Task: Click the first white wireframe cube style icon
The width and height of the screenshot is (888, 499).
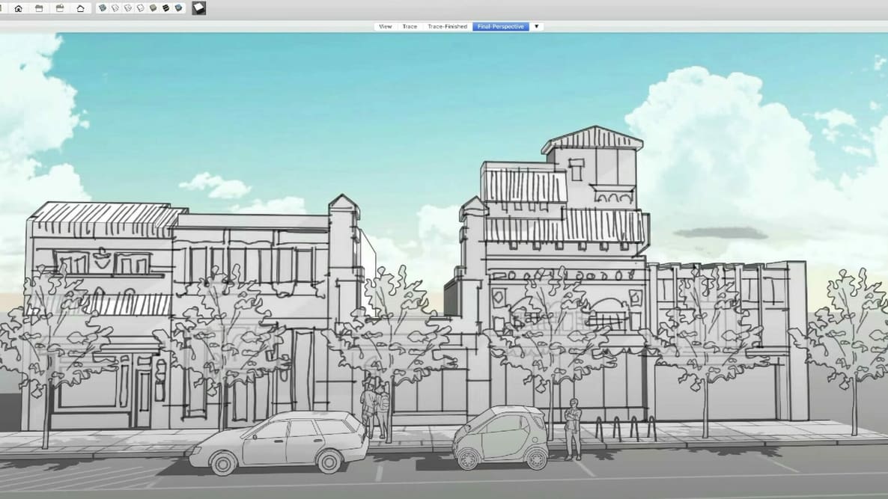Action: [115, 8]
